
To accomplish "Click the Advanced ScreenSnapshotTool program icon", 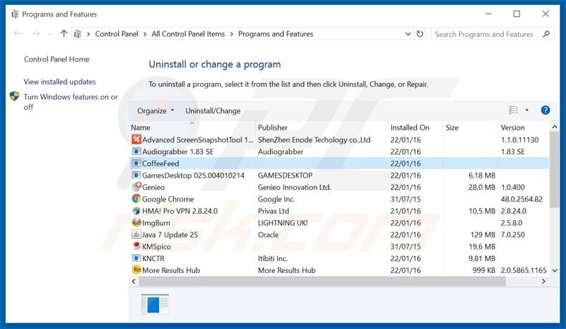I will (x=136, y=139).
